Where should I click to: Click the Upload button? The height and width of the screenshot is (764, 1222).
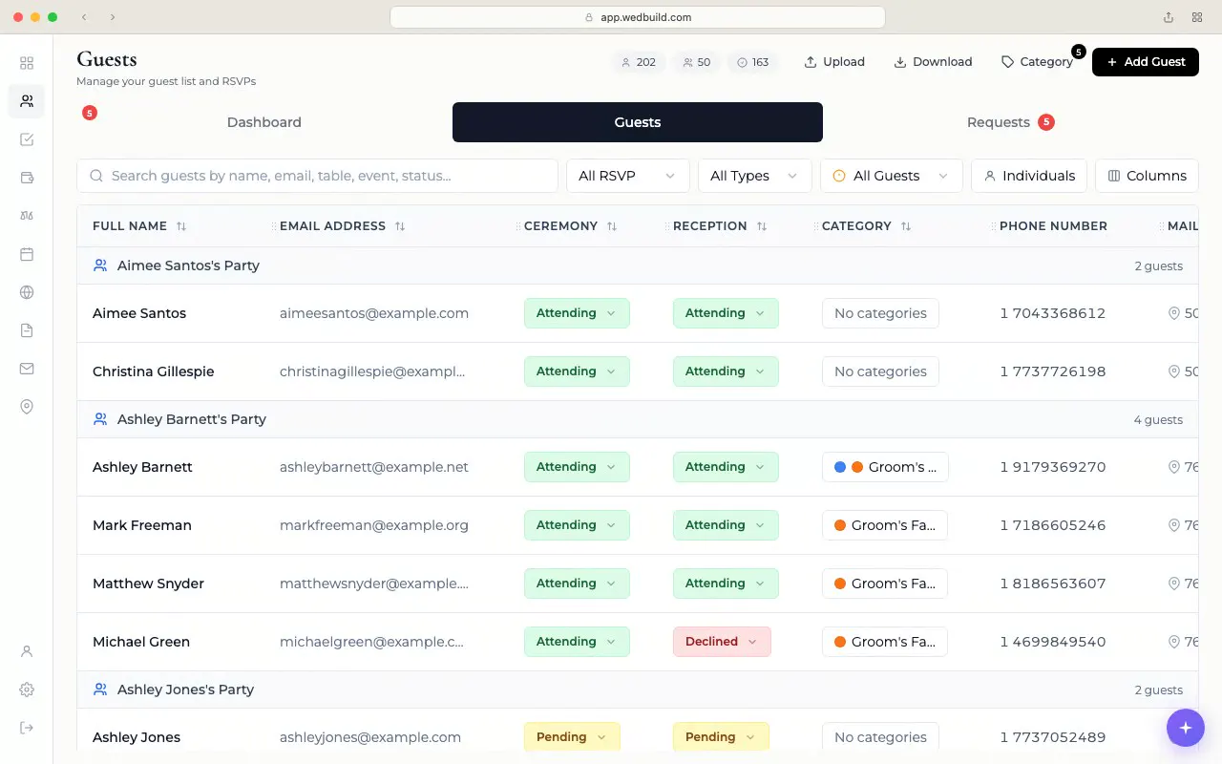(x=834, y=62)
